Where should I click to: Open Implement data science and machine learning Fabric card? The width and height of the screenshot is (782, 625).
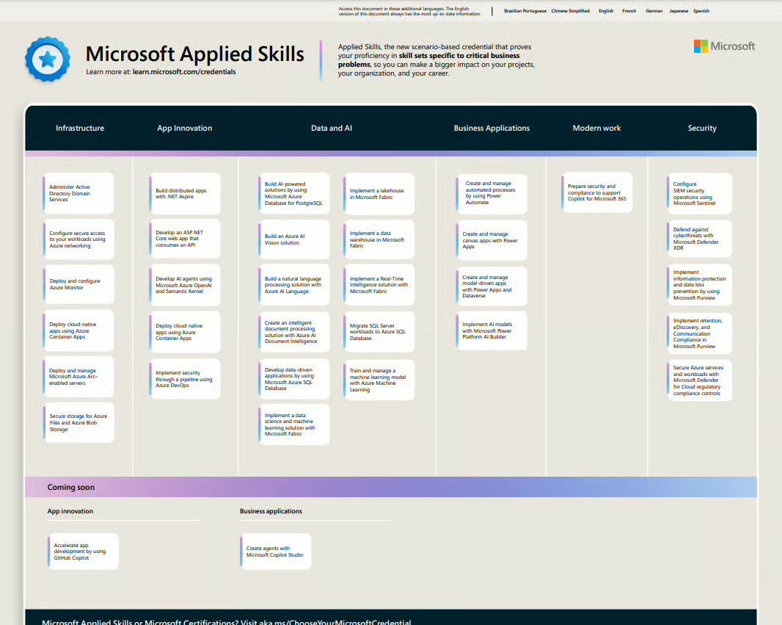[x=293, y=425]
